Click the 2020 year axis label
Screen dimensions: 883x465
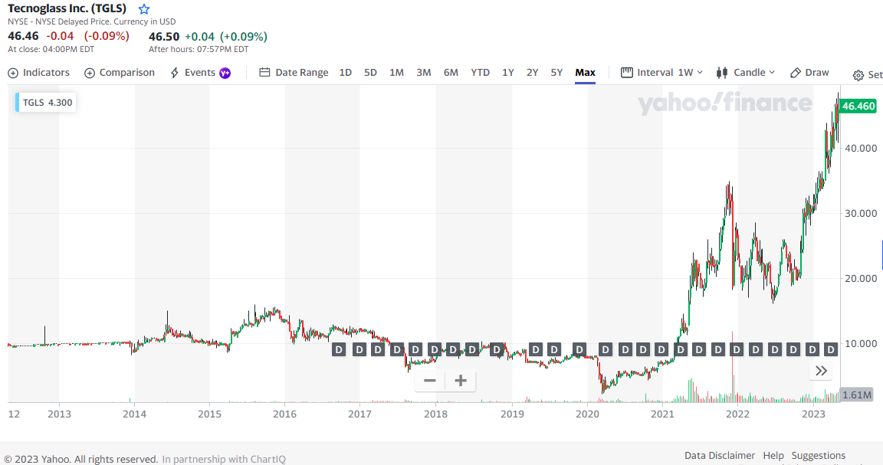tap(587, 414)
